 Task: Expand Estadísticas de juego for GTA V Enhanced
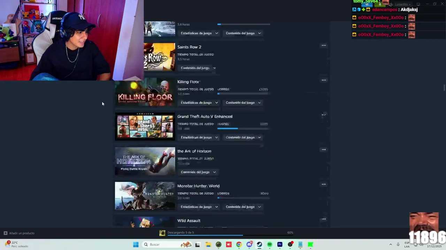tap(199, 137)
